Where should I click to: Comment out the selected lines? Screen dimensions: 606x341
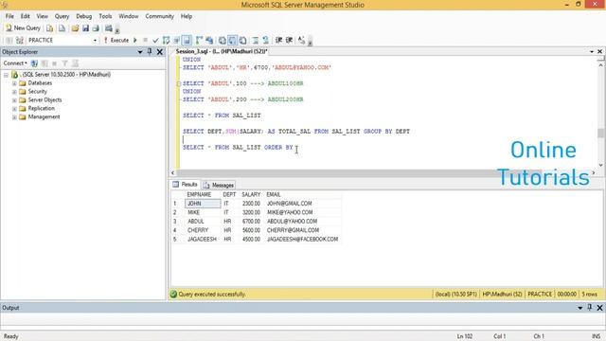pyautogui.click(x=256, y=40)
